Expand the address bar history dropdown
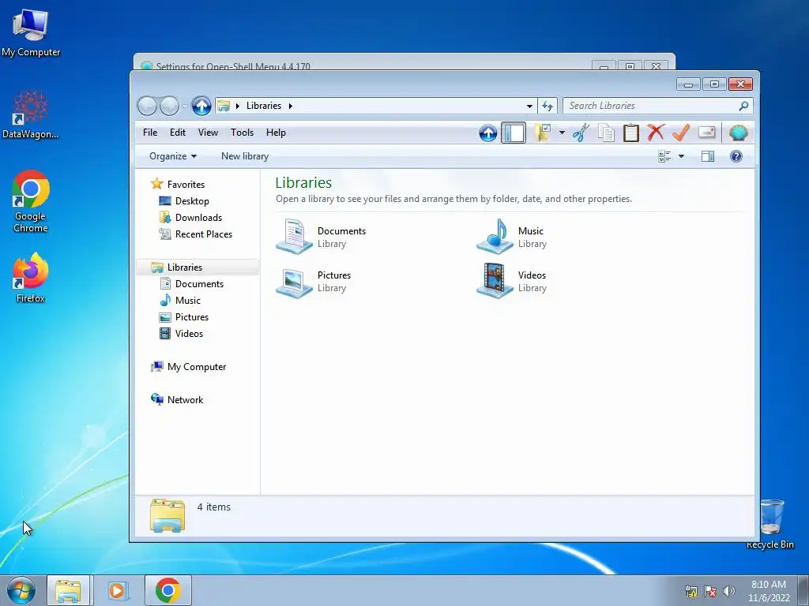Viewport: 809px width, 606px height. tap(529, 107)
